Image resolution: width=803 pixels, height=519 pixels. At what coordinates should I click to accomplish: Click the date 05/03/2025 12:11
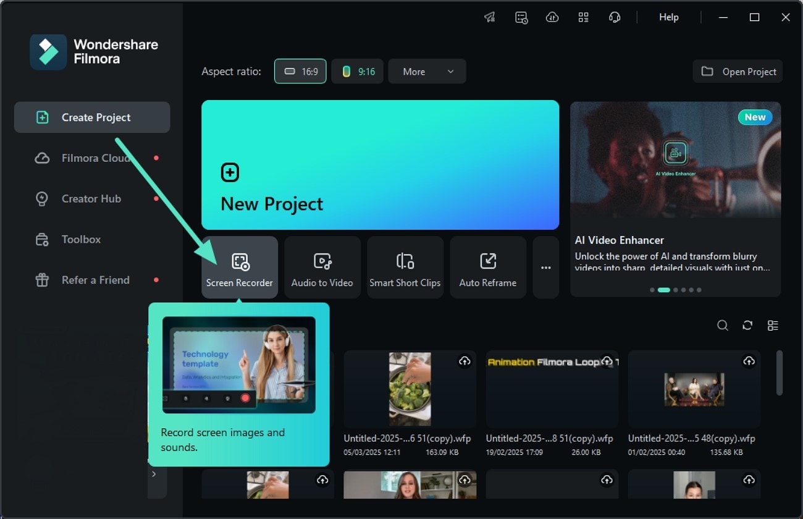click(372, 452)
